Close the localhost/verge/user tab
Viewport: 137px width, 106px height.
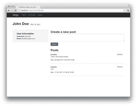click(x=39, y=7)
